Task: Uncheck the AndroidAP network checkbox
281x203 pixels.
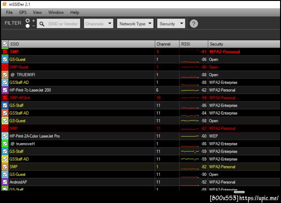Action: point(5,182)
